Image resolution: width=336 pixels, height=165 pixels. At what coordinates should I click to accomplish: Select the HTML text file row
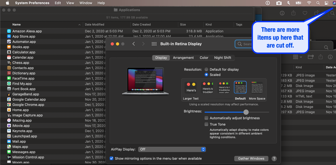point(308,96)
